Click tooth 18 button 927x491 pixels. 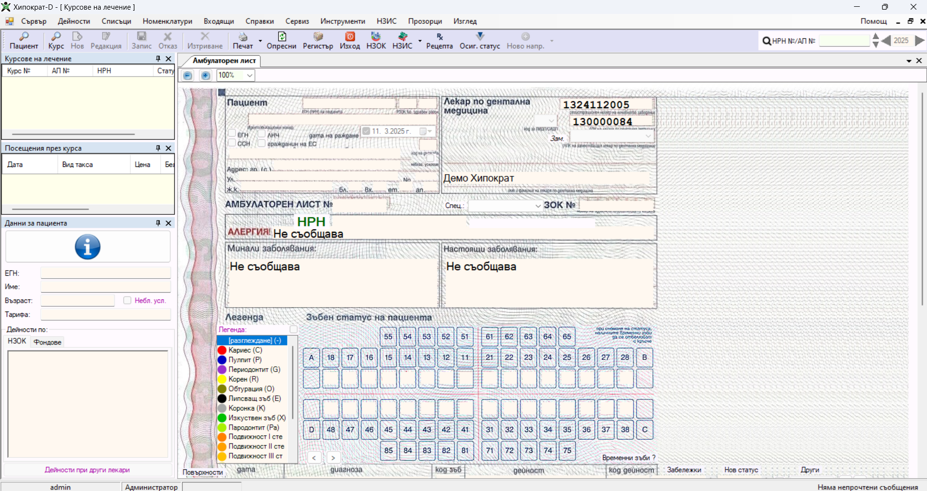point(330,357)
